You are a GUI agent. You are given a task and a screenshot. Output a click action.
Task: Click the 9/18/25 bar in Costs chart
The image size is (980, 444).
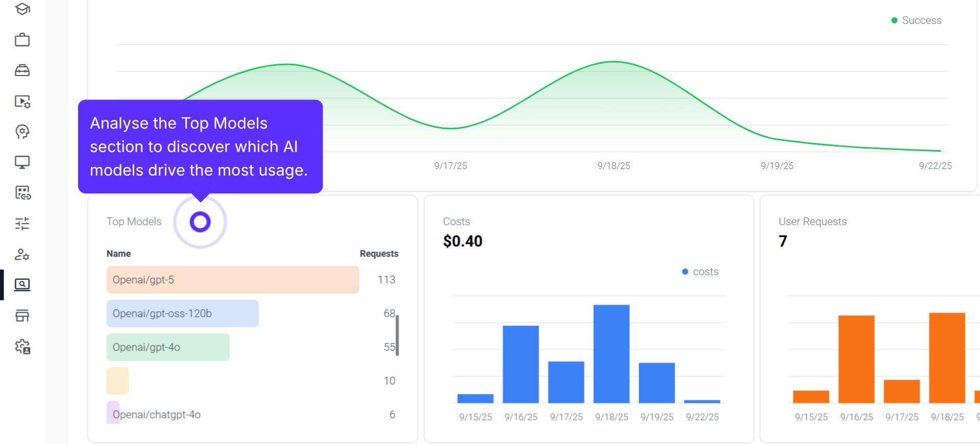611,354
